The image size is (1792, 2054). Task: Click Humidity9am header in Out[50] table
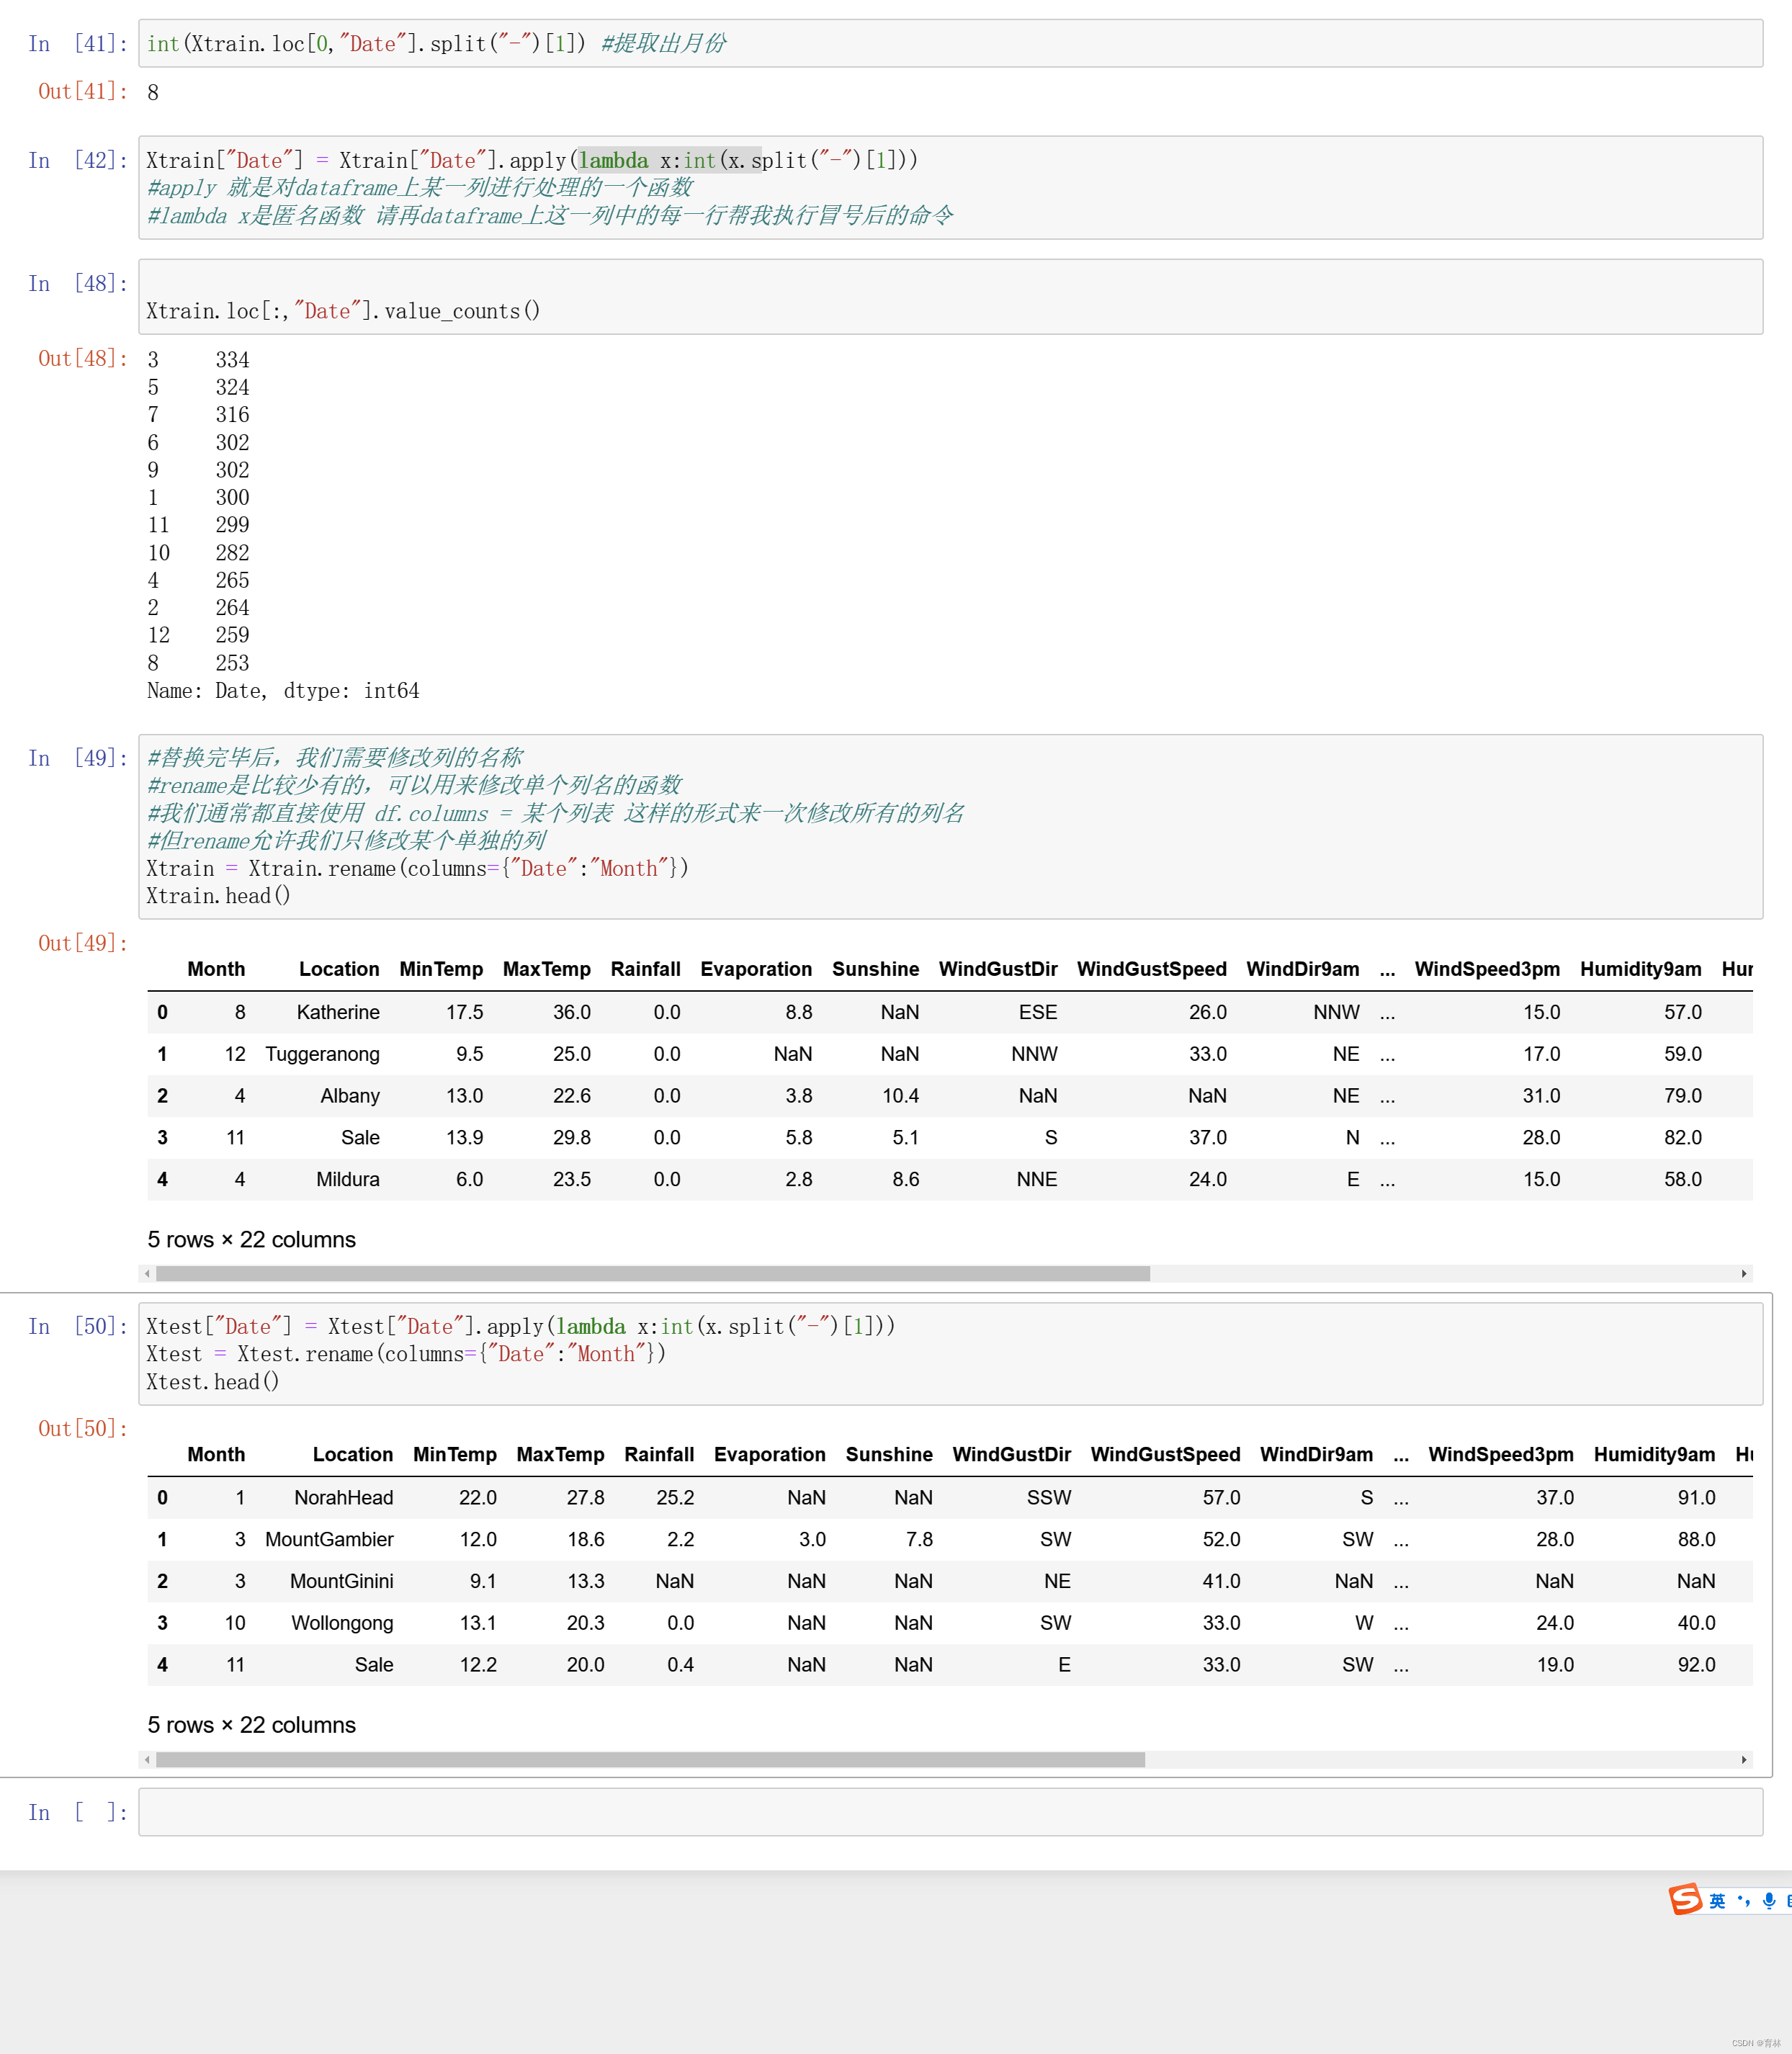coord(1654,1455)
